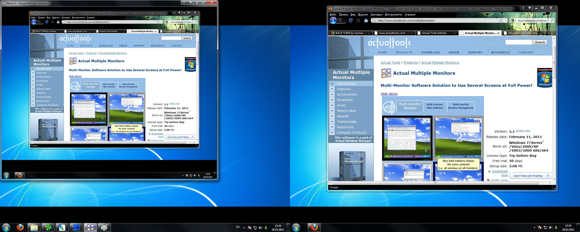Image resolution: width=580 pixels, height=232 pixels.
Task: Click DOWNLOAD in right page navigation
Action: (430, 53)
